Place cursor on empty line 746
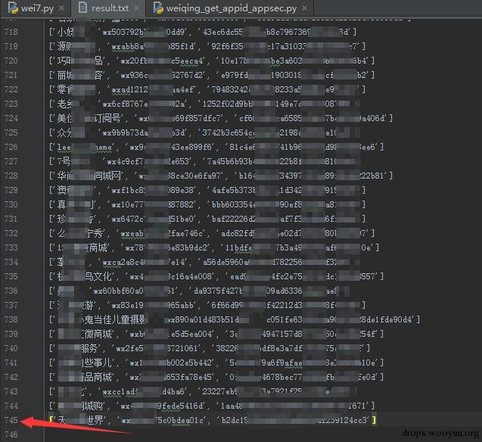 (x=215, y=434)
